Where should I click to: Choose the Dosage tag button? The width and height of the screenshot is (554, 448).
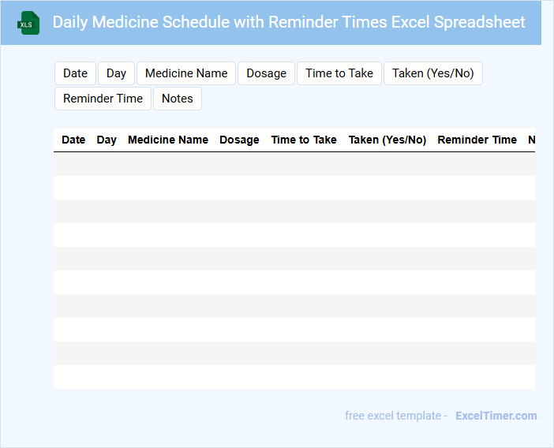[x=266, y=73]
